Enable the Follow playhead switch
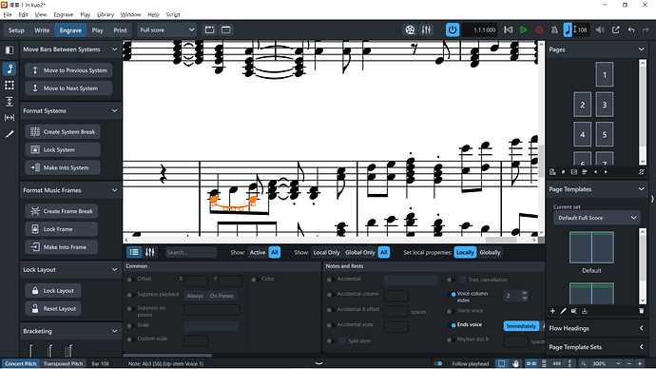656x369 pixels. [438, 363]
